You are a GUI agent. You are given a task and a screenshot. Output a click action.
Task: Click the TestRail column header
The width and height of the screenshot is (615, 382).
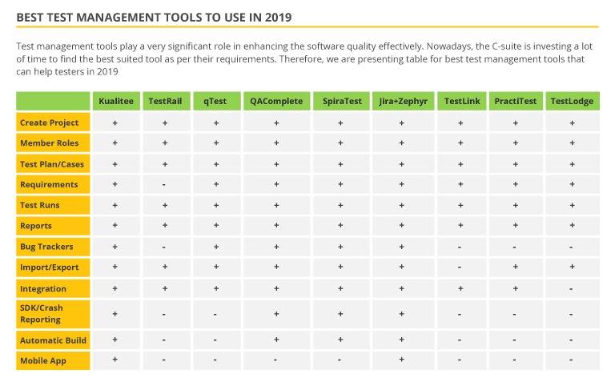pyautogui.click(x=167, y=101)
